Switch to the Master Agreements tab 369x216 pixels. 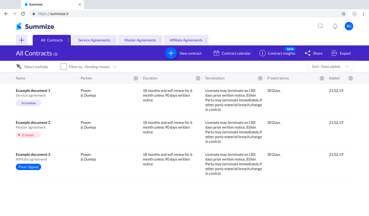pyautogui.click(x=140, y=40)
